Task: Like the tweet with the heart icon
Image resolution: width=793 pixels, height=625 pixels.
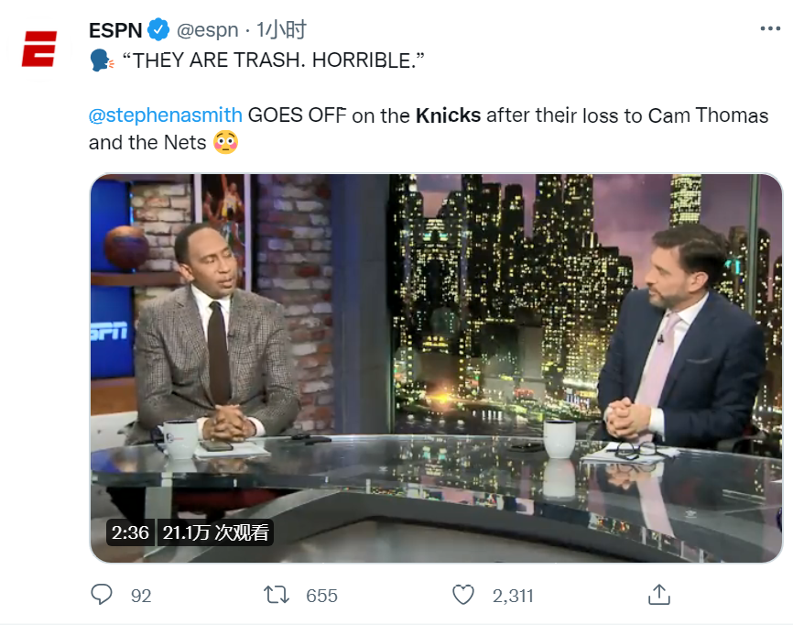Action: click(462, 595)
